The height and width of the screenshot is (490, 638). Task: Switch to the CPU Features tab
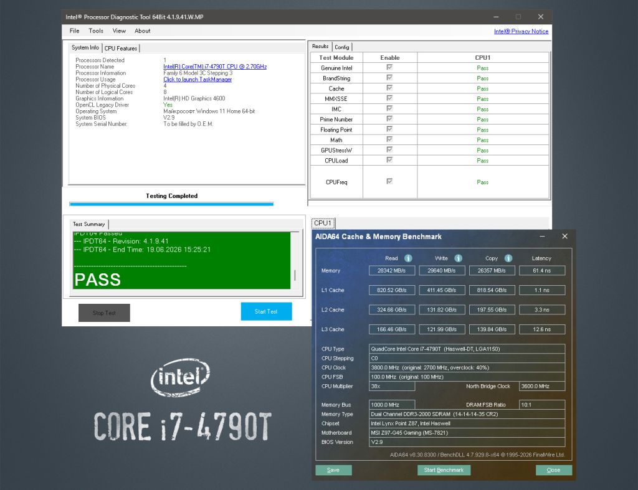pyautogui.click(x=121, y=49)
